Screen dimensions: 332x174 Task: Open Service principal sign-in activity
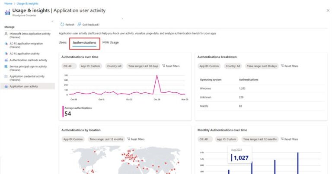(x=28, y=68)
